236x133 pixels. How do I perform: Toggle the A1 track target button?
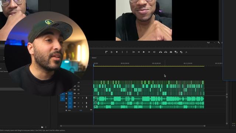(x=70, y=99)
